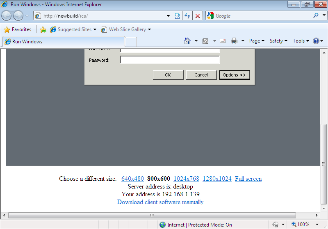Expand the address bar dropdown arrow

pyautogui.click(x=169, y=16)
